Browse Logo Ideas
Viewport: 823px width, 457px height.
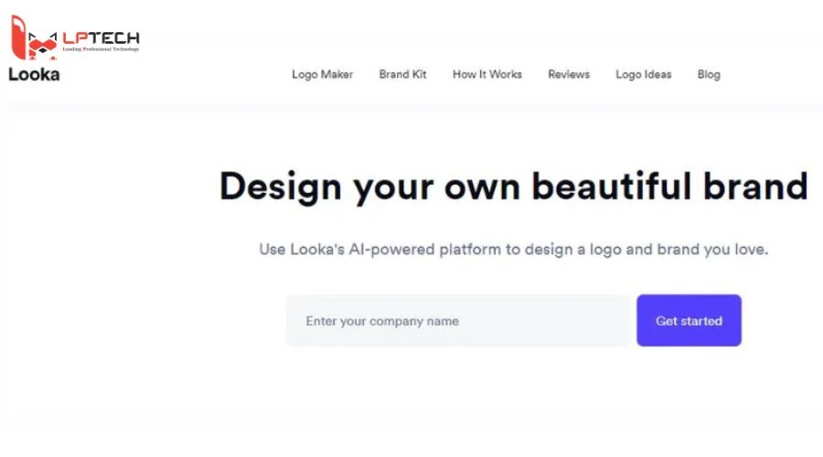coord(644,75)
